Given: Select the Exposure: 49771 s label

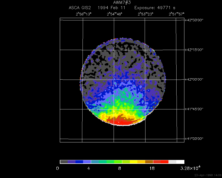Looking at the screenshot, I should [x=155, y=8].
